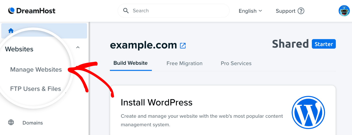
Task: Click the Support link
Action: click(286, 11)
